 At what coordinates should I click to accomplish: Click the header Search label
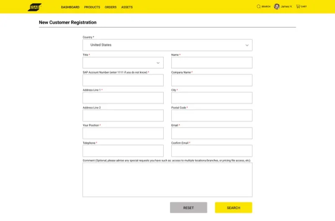(x=266, y=7)
